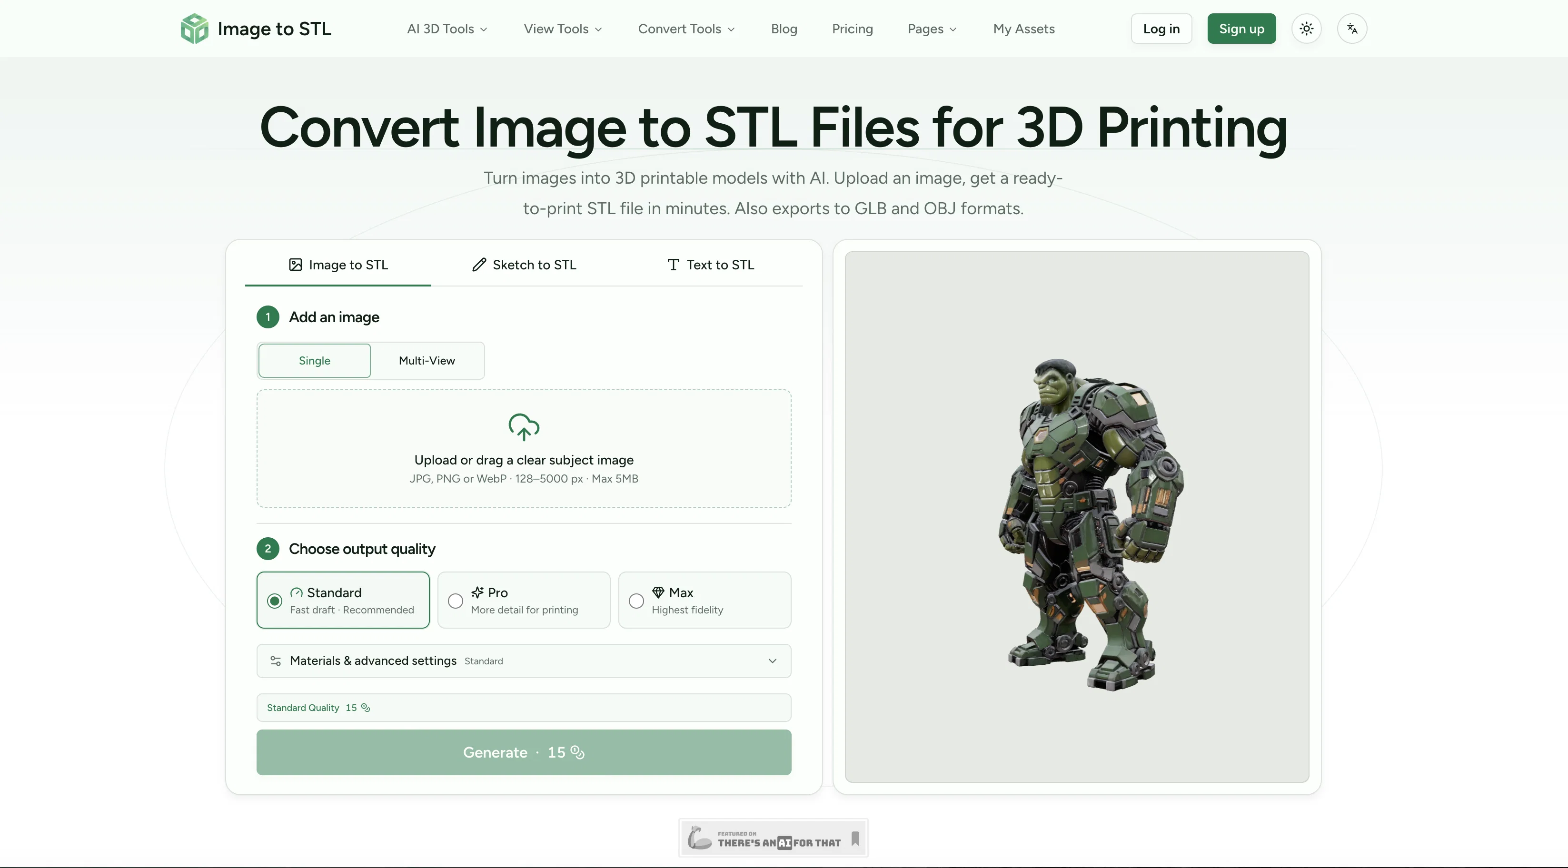This screenshot has width=1568, height=868.
Task: Click the green Sign up button
Action: click(1241, 29)
